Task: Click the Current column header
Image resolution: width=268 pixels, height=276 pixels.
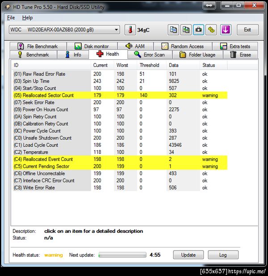Action: click(x=102, y=65)
